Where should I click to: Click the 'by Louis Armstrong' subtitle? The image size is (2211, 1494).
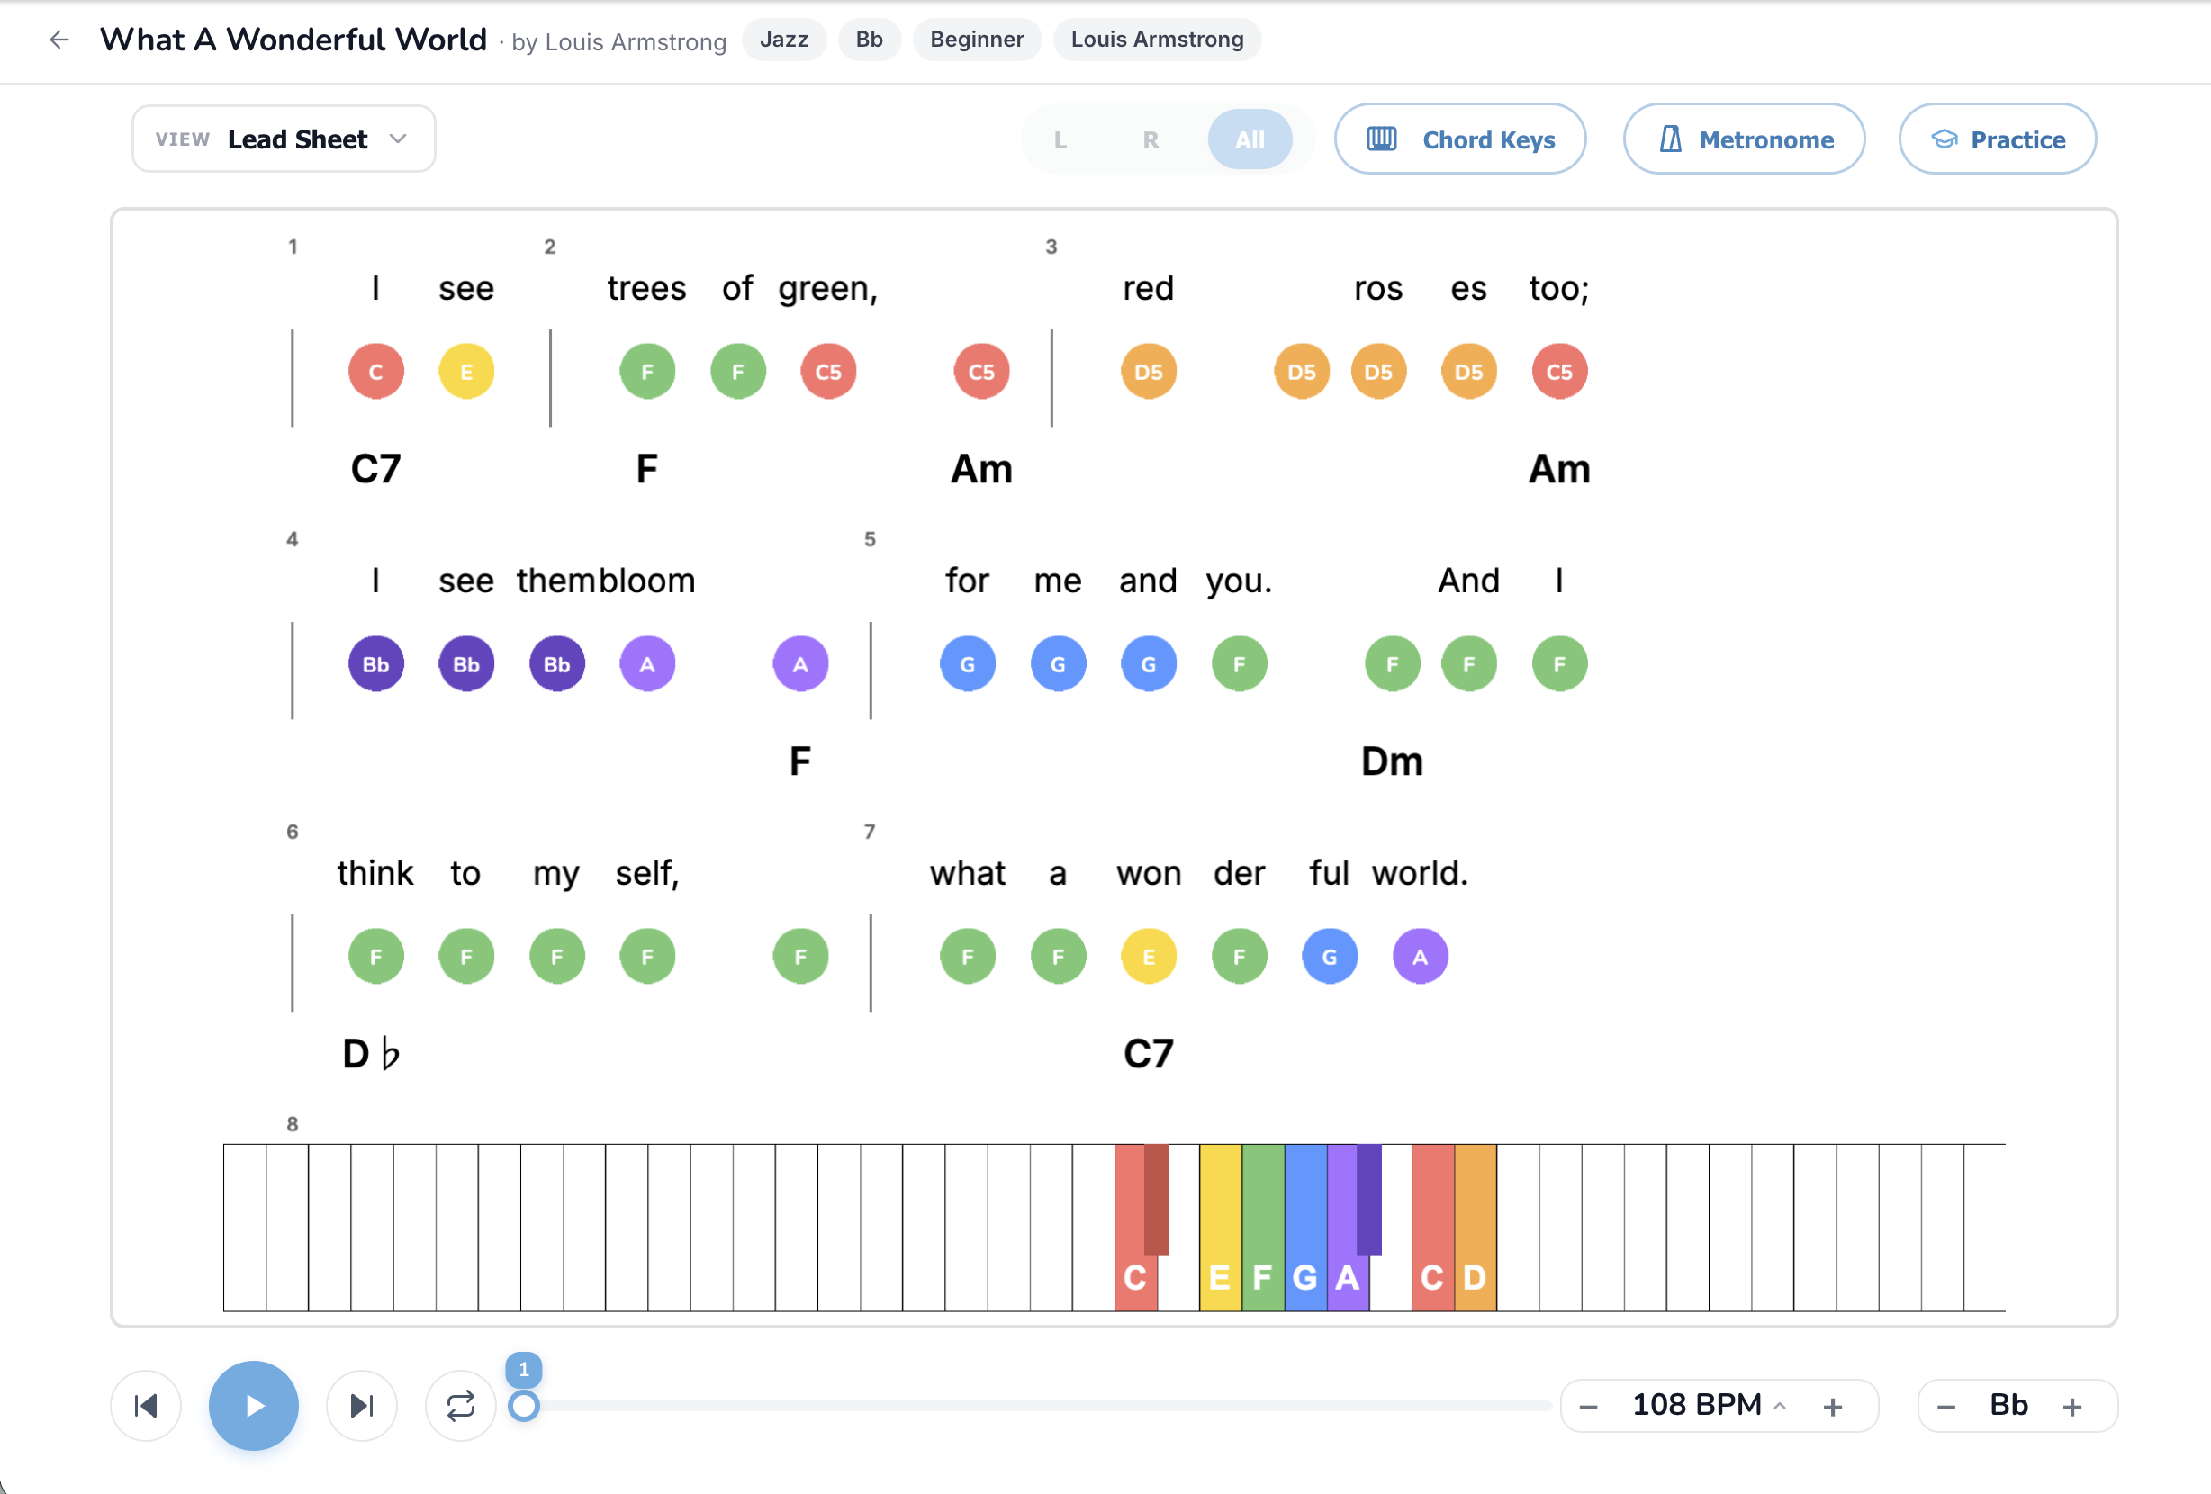click(618, 41)
